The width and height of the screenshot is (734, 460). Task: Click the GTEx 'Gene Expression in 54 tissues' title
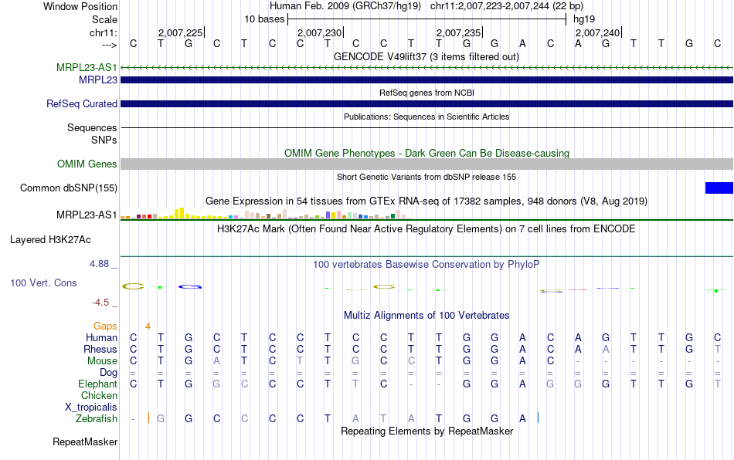pos(426,201)
